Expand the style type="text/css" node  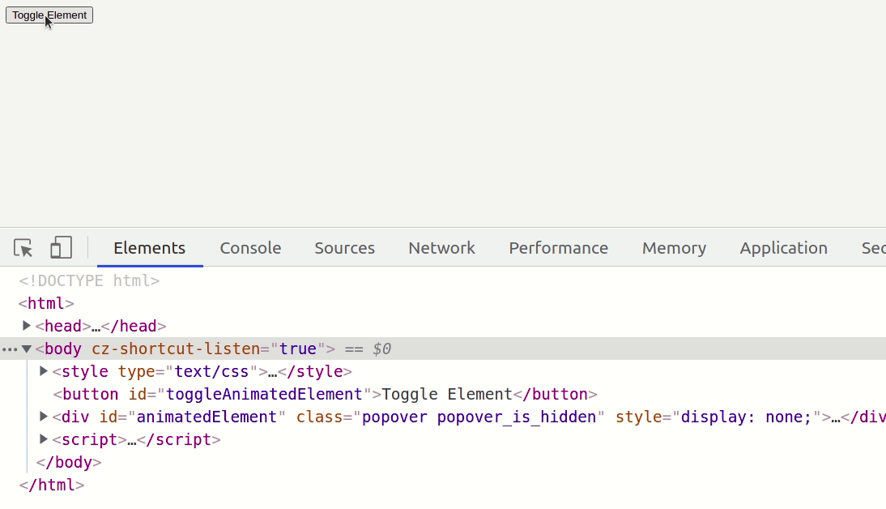coord(43,371)
